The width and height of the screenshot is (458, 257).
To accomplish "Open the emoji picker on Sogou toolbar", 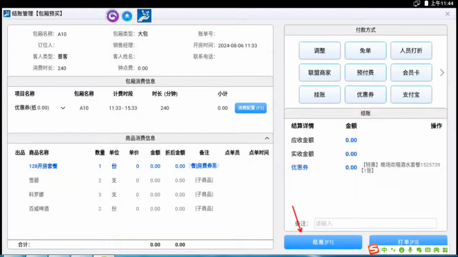I will pos(401,250).
